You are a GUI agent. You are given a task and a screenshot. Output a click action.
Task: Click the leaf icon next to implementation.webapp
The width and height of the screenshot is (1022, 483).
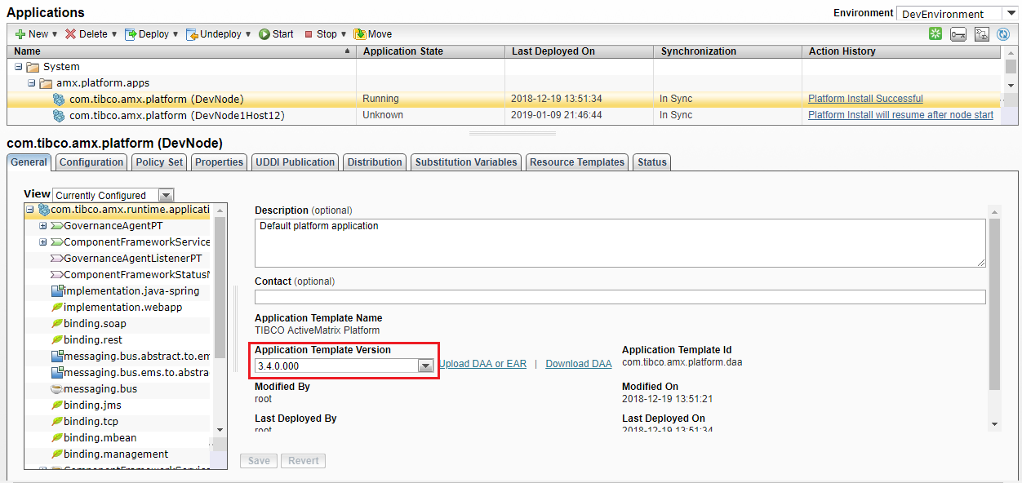pos(57,308)
